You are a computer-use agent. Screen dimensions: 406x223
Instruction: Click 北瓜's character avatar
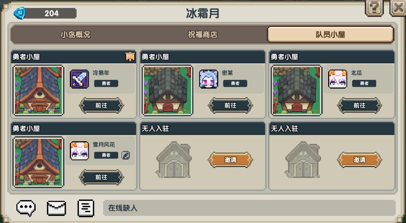pos(338,79)
